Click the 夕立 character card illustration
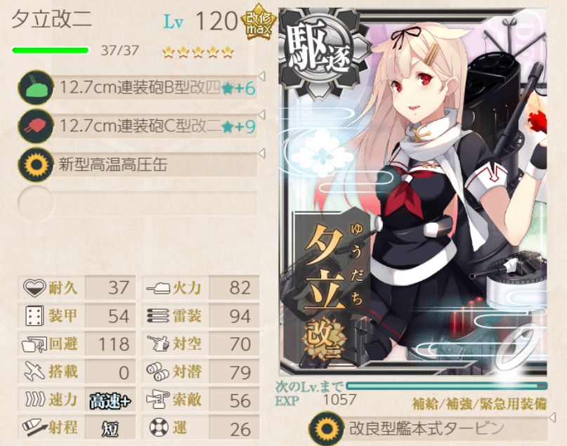 pyautogui.click(x=413, y=192)
